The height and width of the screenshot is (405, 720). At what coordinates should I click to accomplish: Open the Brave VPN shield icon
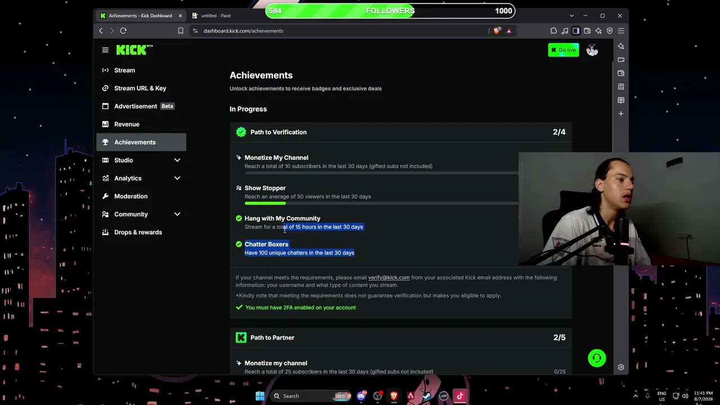(x=610, y=31)
